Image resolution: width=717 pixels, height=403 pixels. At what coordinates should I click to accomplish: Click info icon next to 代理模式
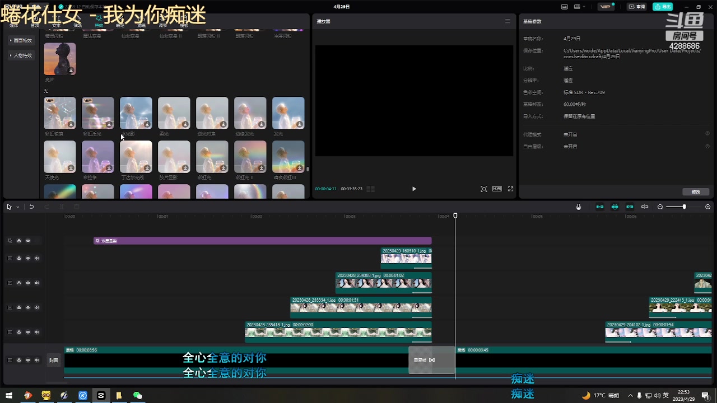707,134
